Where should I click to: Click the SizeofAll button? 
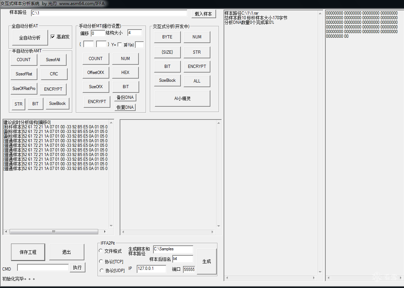click(53, 60)
